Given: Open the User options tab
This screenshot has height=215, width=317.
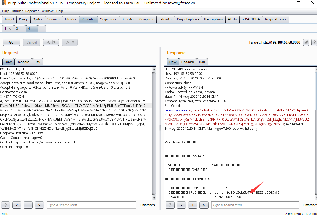Looking at the screenshot, I should [213, 19].
